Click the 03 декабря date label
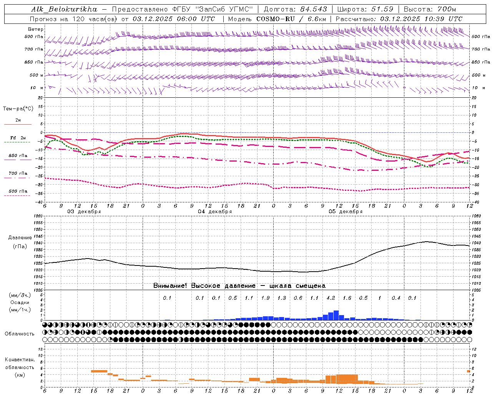 (84, 212)
